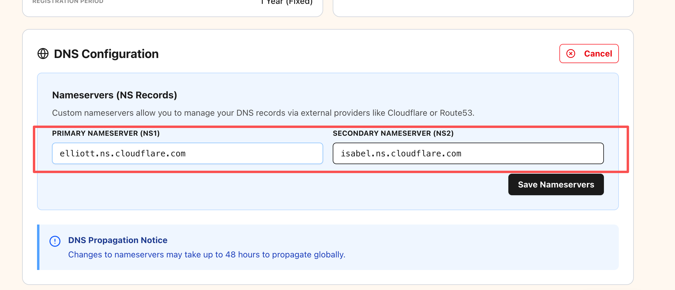The height and width of the screenshot is (290, 675).
Task: Click the '1 Year (Fixed)' value
Action: point(287,2)
